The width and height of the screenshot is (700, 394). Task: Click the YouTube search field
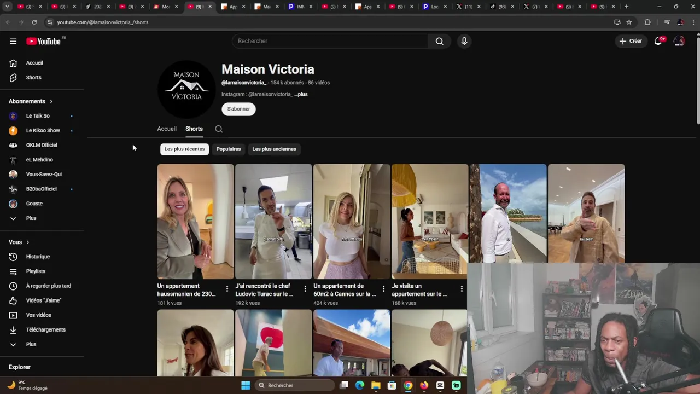pos(330,41)
